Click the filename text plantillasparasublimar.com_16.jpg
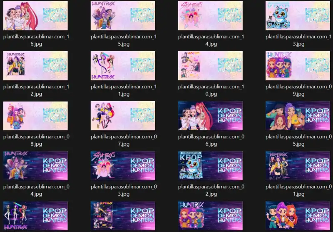The image size is (333, 232). (36, 40)
